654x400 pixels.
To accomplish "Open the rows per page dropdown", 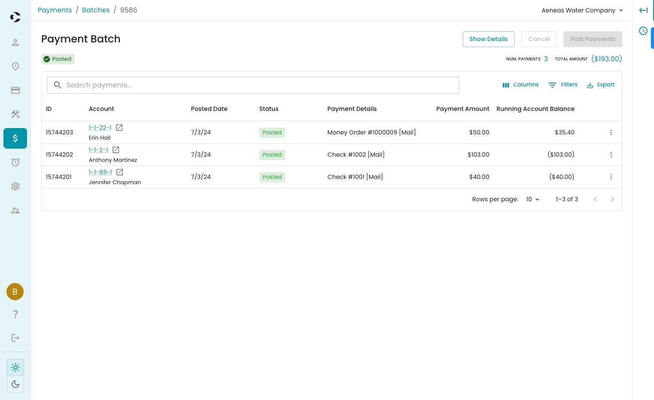I will coord(533,200).
